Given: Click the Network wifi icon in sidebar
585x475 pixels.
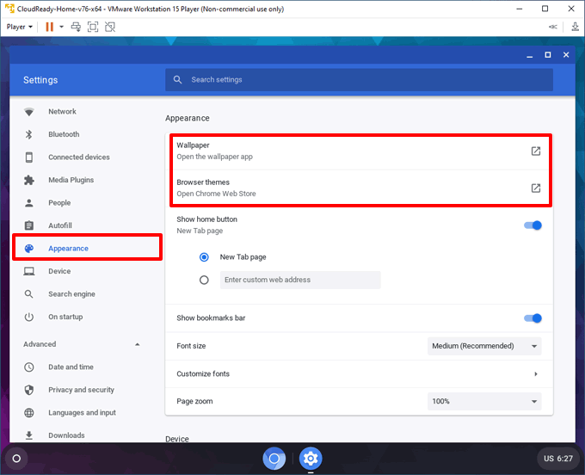Looking at the screenshot, I should [x=29, y=112].
